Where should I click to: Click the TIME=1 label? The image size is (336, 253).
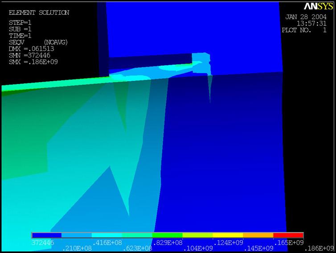(20, 36)
